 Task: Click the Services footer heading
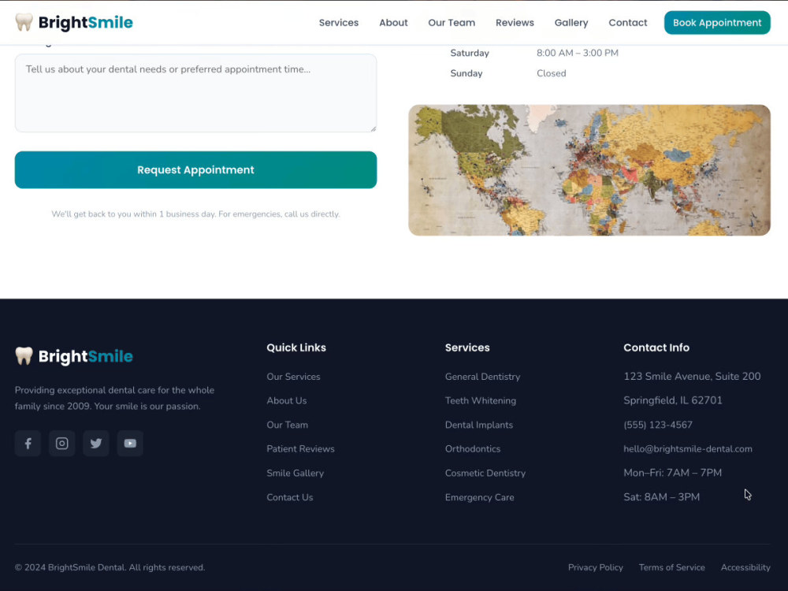[x=466, y=348]
